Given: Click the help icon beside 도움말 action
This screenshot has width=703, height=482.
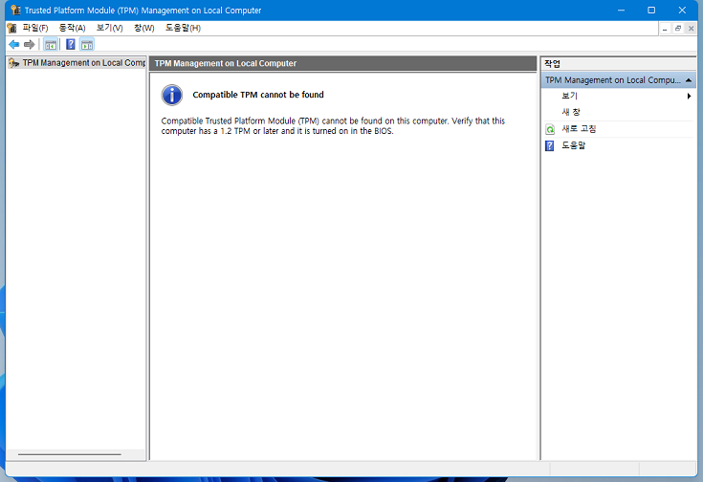Looking at the screenshot, I should click(x=550, y=145).
